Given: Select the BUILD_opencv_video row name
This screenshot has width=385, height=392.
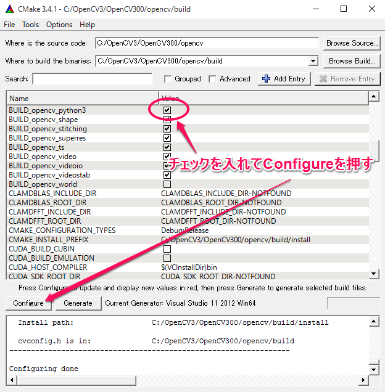Looking at the screenshot, I should 43,157.
